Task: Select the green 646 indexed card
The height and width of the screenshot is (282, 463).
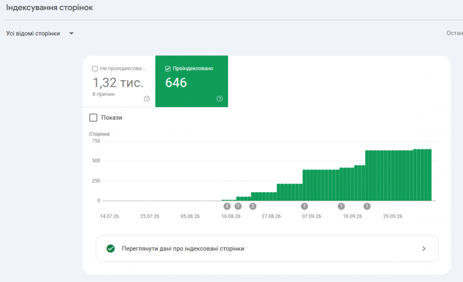Action: coord(192,81)
